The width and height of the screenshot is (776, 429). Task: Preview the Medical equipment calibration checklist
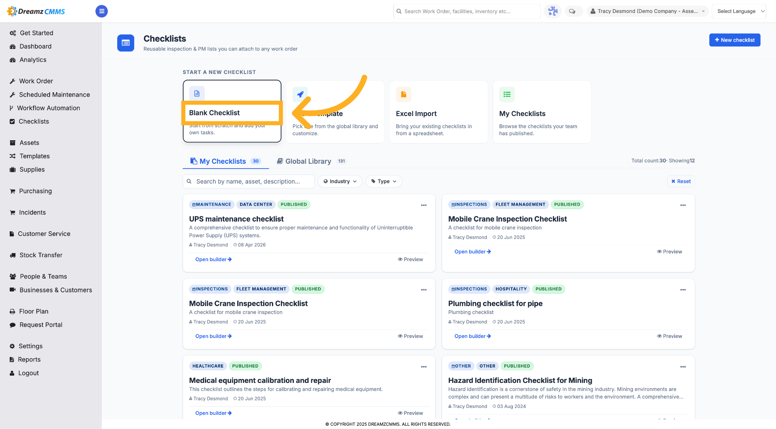[x=410, y=413]
